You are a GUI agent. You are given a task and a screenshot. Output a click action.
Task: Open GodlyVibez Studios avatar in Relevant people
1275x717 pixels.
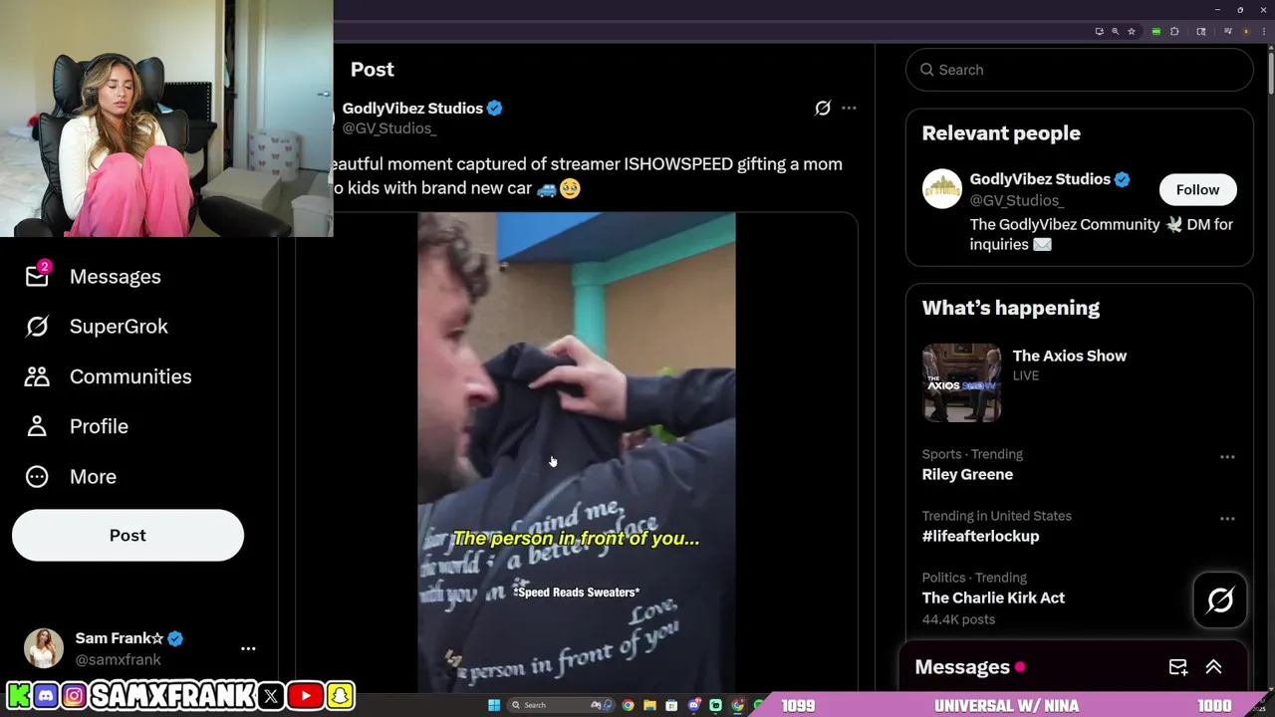[x=942, y=188]
